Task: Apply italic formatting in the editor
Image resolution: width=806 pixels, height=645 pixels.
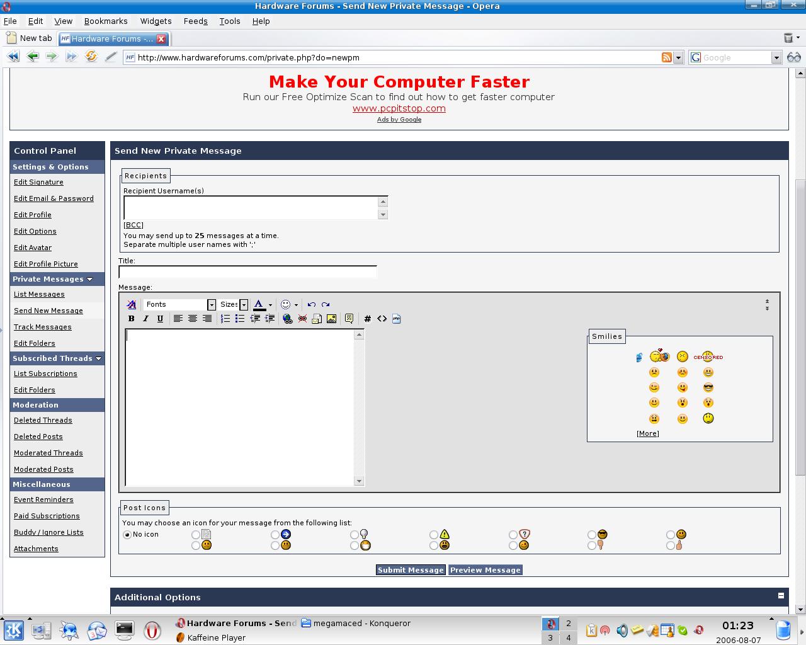Action: point(145,319)
